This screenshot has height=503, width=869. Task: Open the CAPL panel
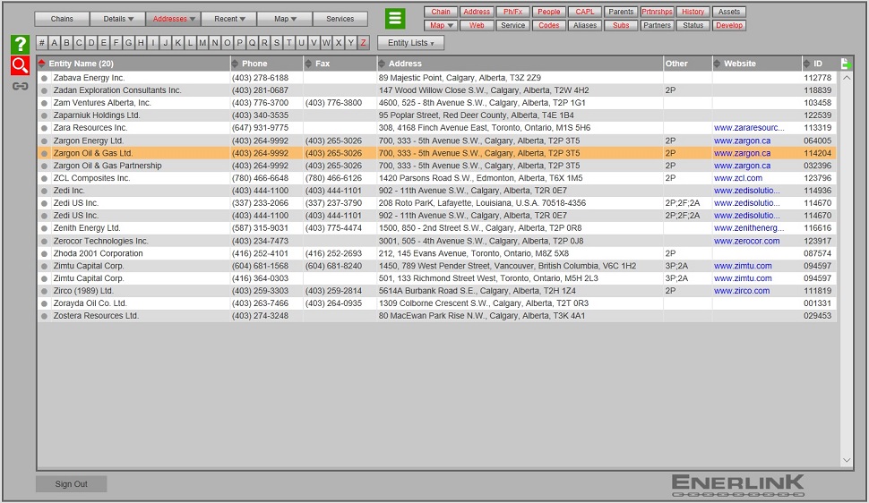(x=585, y=12)
